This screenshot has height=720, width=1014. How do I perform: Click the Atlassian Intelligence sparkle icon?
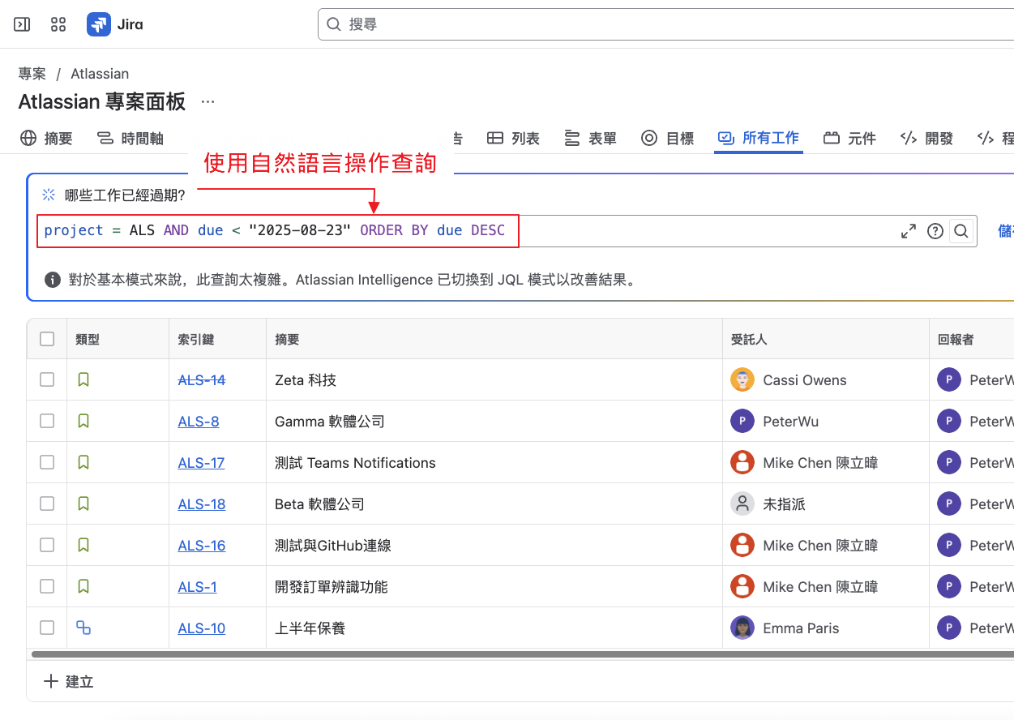tap(49, 195)
